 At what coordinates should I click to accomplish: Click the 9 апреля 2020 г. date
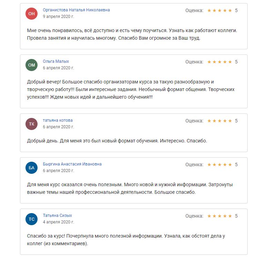59,17
